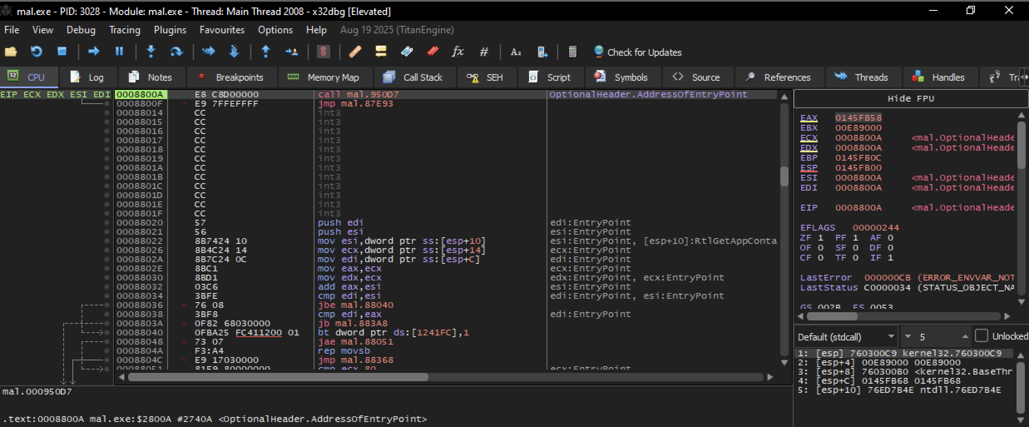Click the hash symbol toolbar icon
1029x427 pixels.
[484, 52]
